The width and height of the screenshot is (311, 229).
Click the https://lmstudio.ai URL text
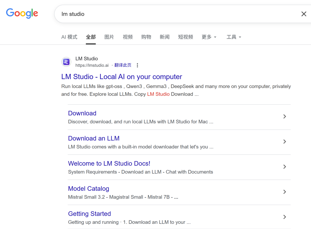(92, 65)
